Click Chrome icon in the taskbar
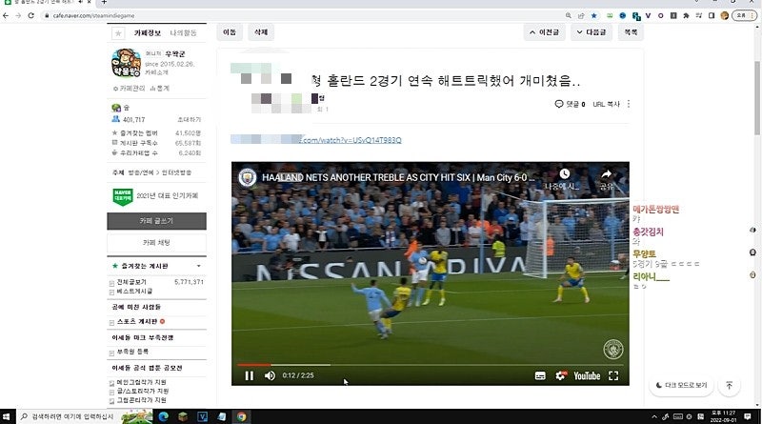This screenshot has width=762, height=424. coord(242,416)
